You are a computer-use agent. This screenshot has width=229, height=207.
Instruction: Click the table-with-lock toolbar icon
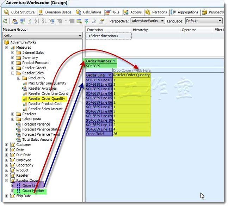pos(79,21)
